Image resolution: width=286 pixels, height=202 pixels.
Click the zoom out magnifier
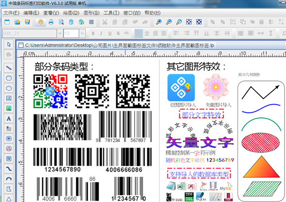[169, 22]
